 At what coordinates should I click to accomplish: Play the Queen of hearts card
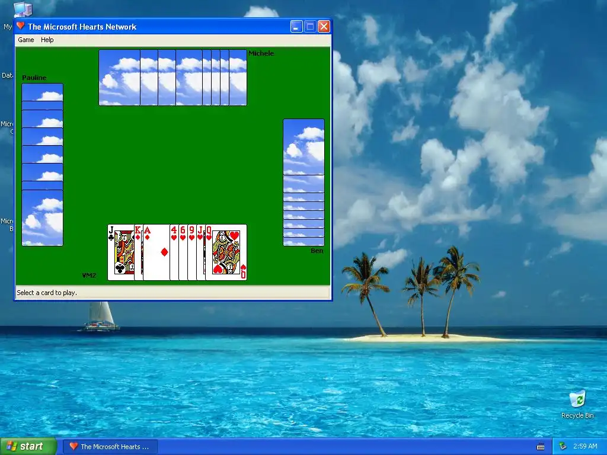click(x=226, y=252)
